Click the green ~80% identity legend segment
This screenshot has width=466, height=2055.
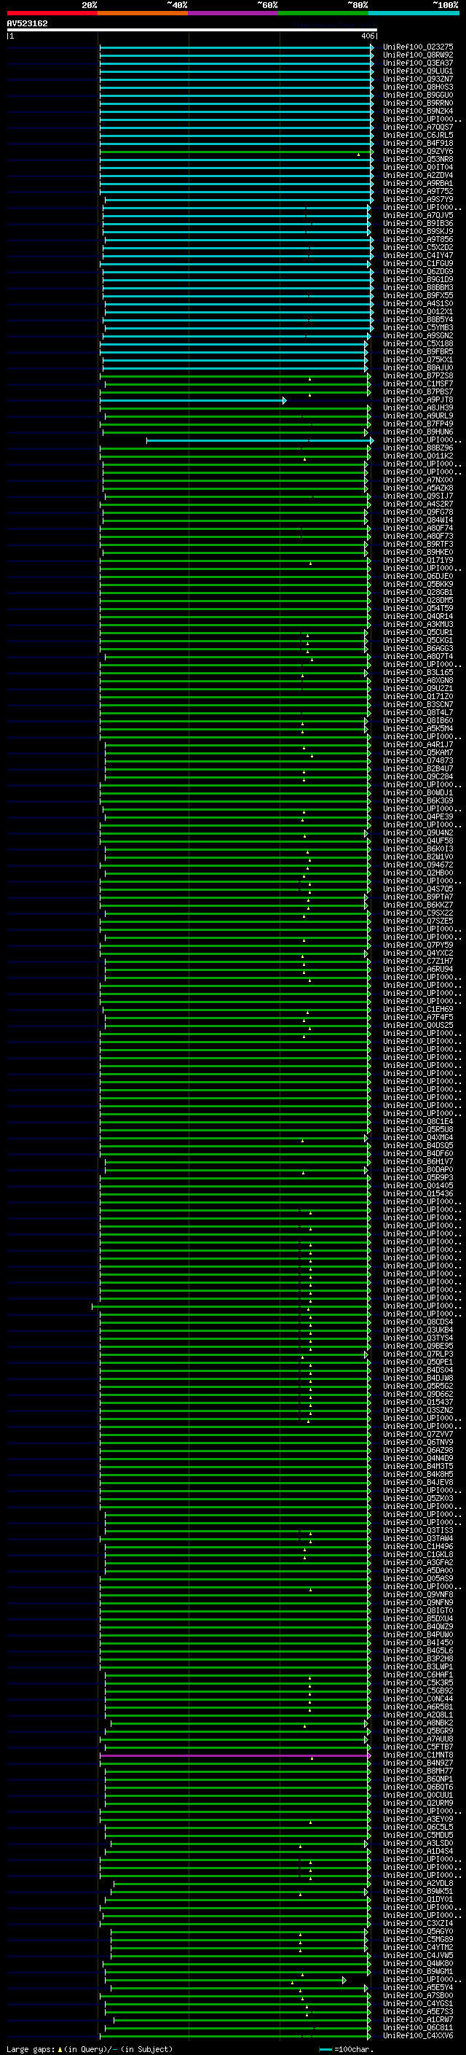pyautogui.click(x=323, y=13)
